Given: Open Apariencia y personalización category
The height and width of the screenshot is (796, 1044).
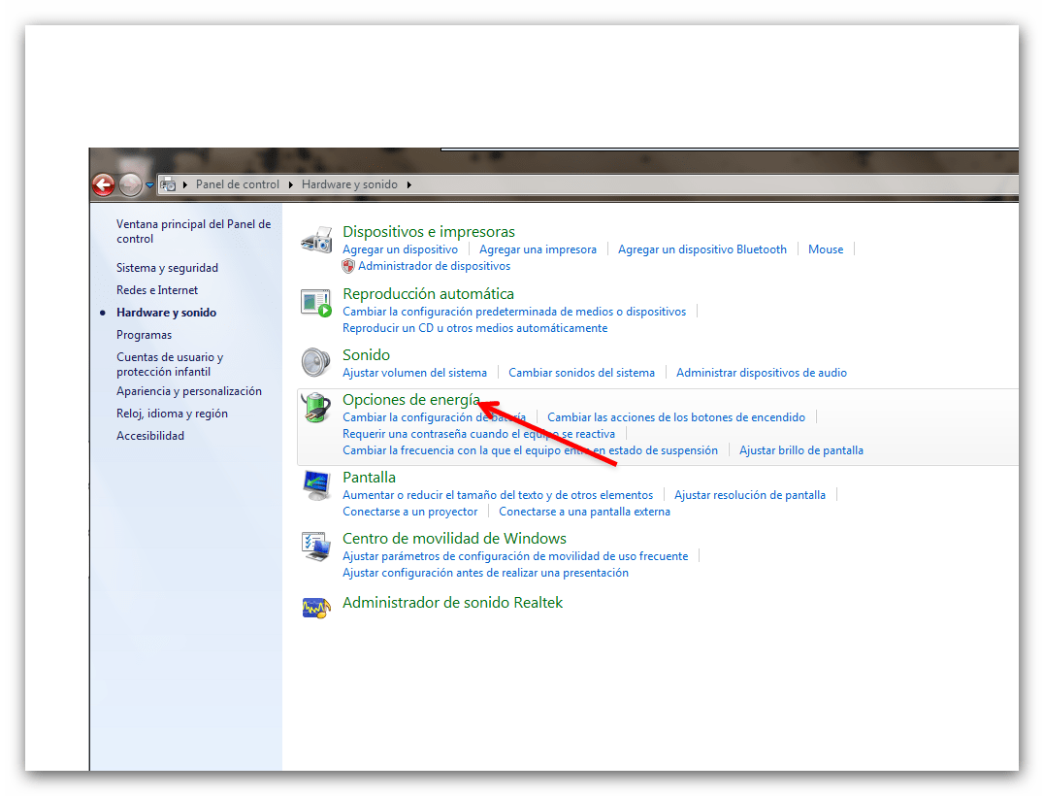Looking at the screenshot, I should (189, 391).
